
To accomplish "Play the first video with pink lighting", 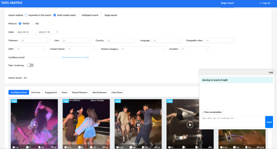I will [x=34, y=125].
